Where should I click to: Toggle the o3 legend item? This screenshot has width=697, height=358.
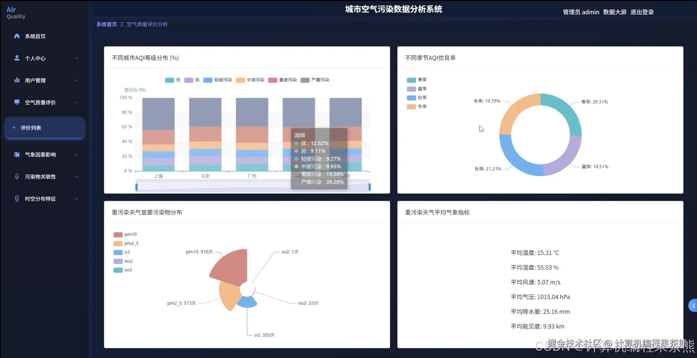pyautogui.click(x=122, y=252)
